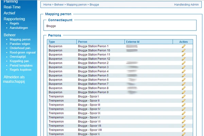This screenshot has width=204, height=136.
Task: Open the Rapportering section
Action: tap(14, 19)
